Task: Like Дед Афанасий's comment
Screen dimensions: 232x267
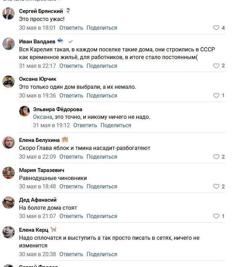Action: [216, 216]
